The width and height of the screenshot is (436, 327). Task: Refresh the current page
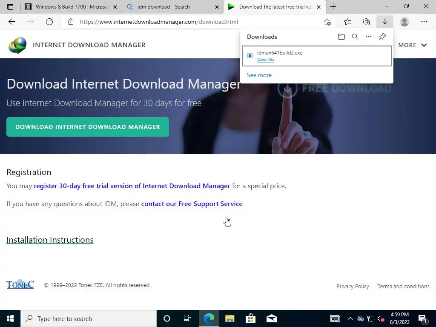[49, 22]
